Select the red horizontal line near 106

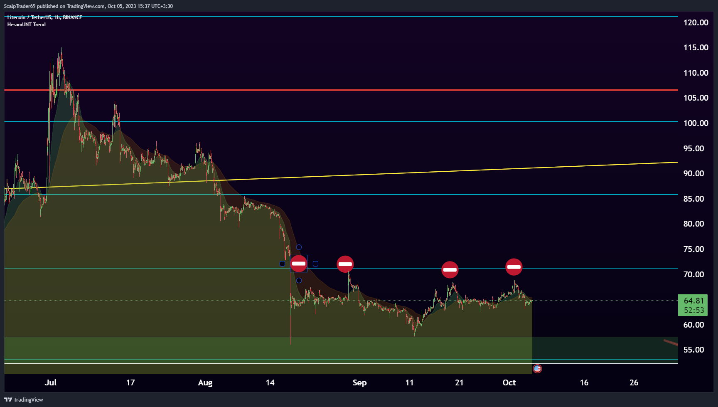click(341, 90)
